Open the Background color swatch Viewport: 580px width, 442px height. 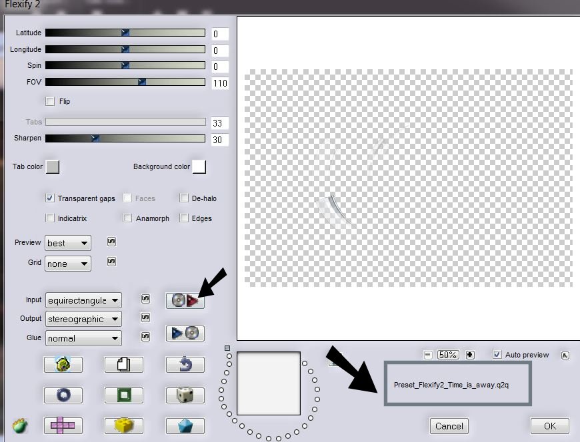click(x=199, y=166)
